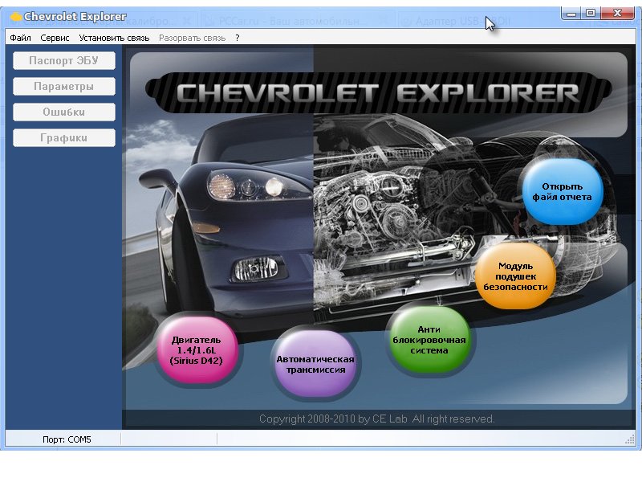
Task: Click the blue Открыть файл отчета button
Action: coord(562,191)
